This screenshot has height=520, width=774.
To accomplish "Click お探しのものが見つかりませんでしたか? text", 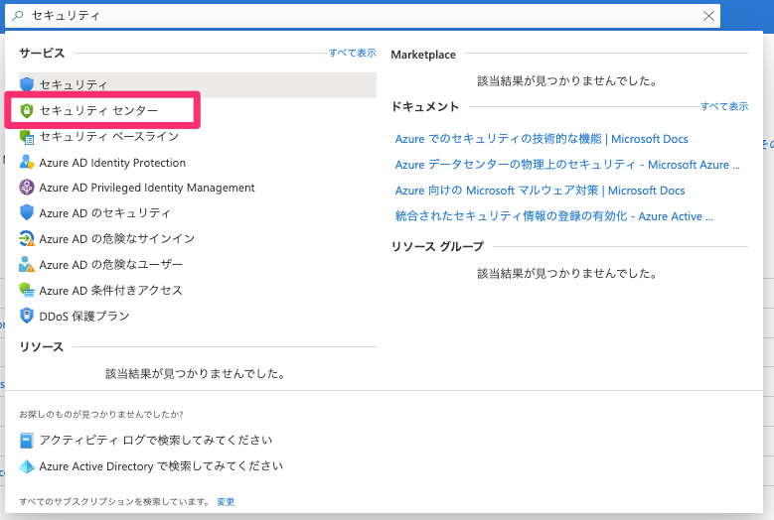I will coord(101,415).
